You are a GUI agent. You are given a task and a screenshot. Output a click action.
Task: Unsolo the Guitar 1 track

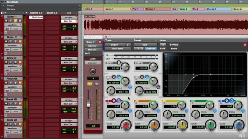pos(15,20)
